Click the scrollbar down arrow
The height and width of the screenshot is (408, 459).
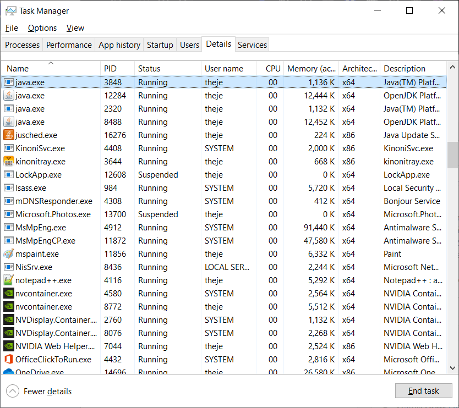[452, 368]
